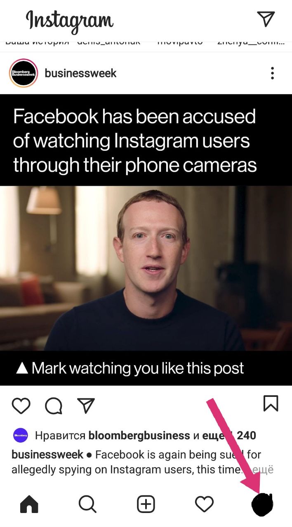Tap the Mark Zuckerberg post image
Image resolution: width=292 pixels, height=527 pixels.
click(x=146, y=240)
